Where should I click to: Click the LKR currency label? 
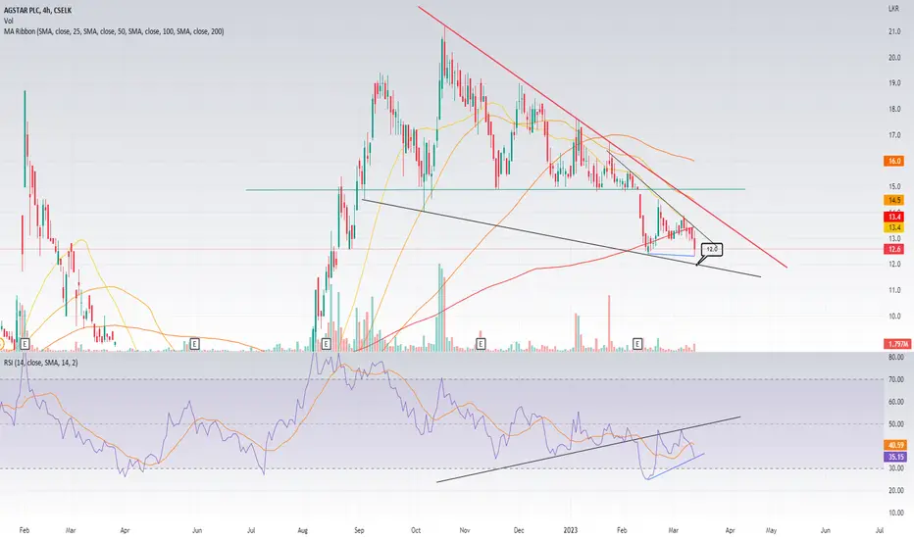point(893,9)
